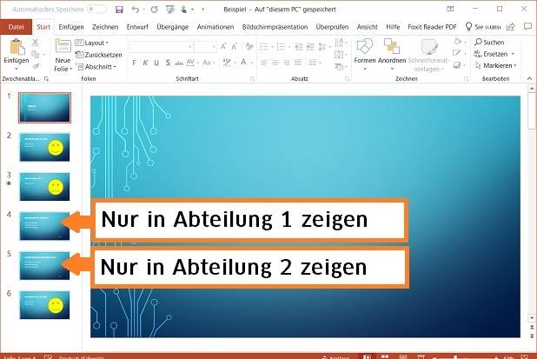Switch to the Einfügen ribbon tab

[x=71, y=27]
